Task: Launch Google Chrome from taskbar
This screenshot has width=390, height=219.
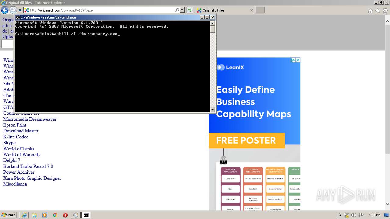Action: (55, 215)
